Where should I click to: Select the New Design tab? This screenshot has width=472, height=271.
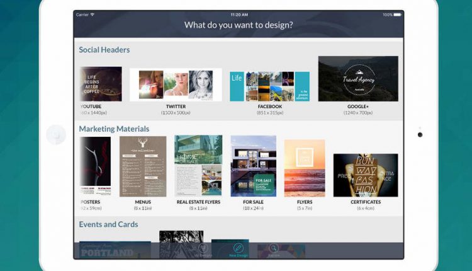pos(238,250)
